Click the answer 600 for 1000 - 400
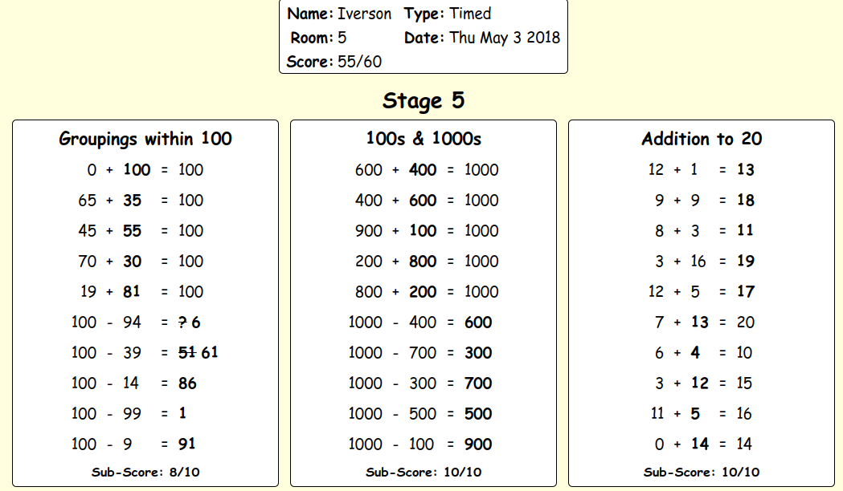The image size is (843, 491). click(x=478, y=323)
